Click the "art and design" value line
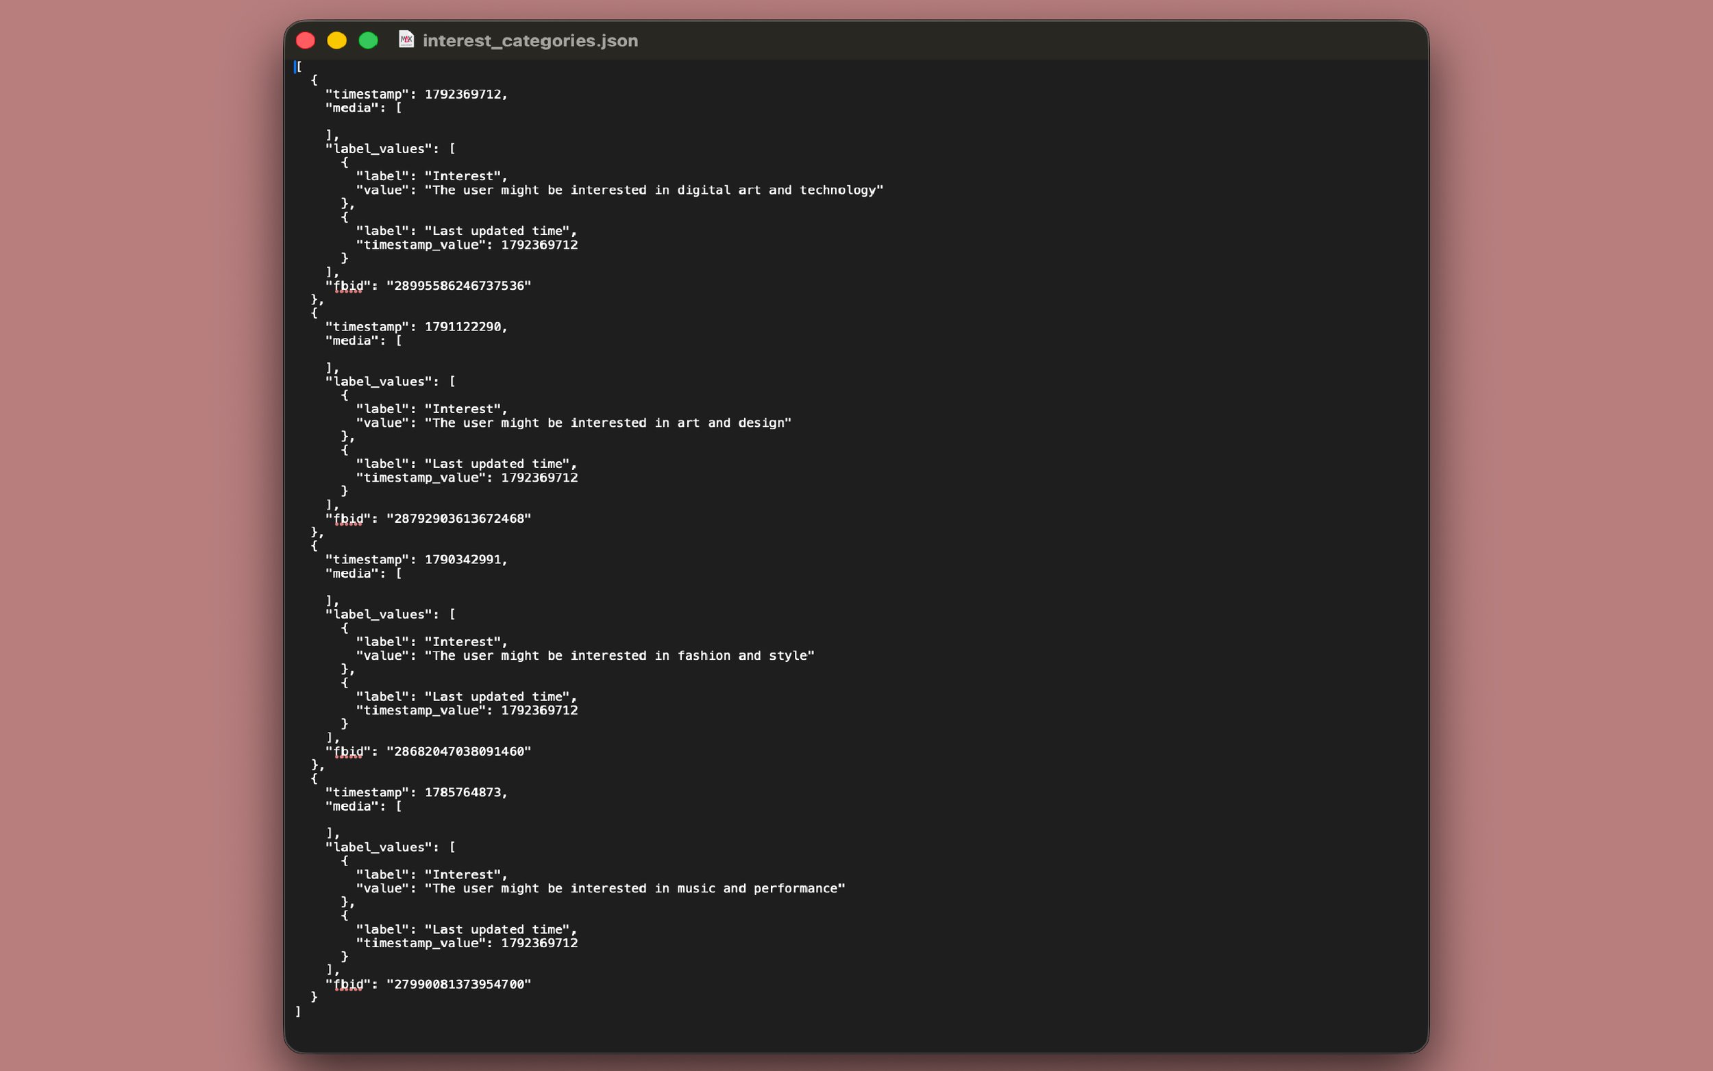Screen dimensions: 1713x1071 pos(574,423)
